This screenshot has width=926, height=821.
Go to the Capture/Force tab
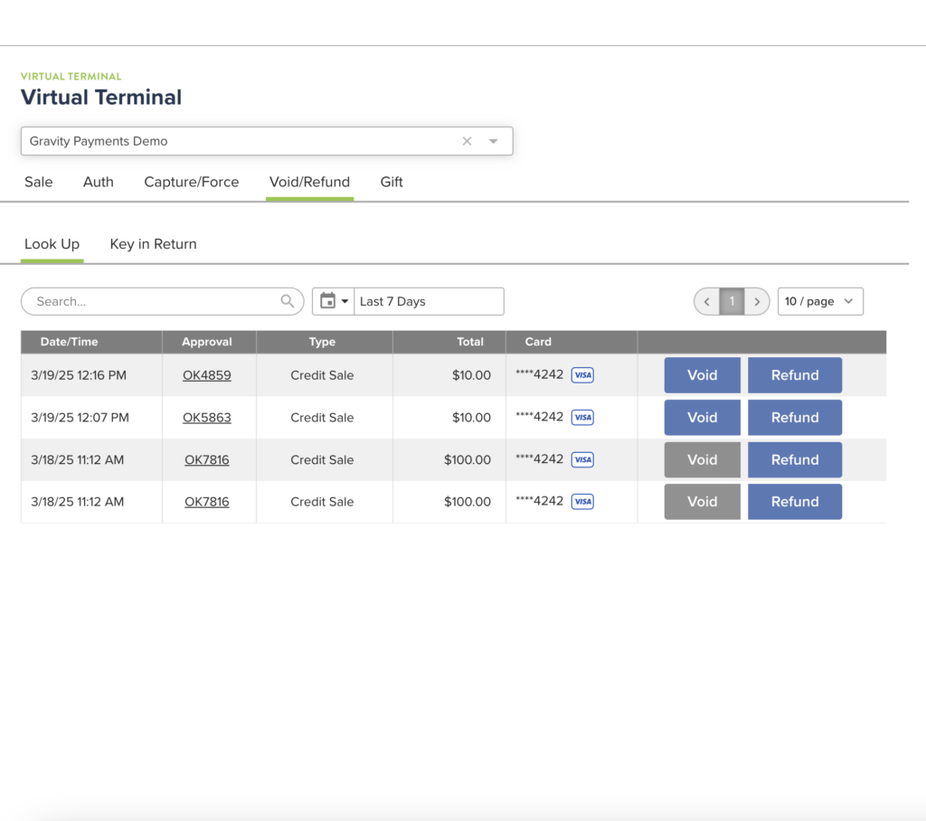coord(192,182)
